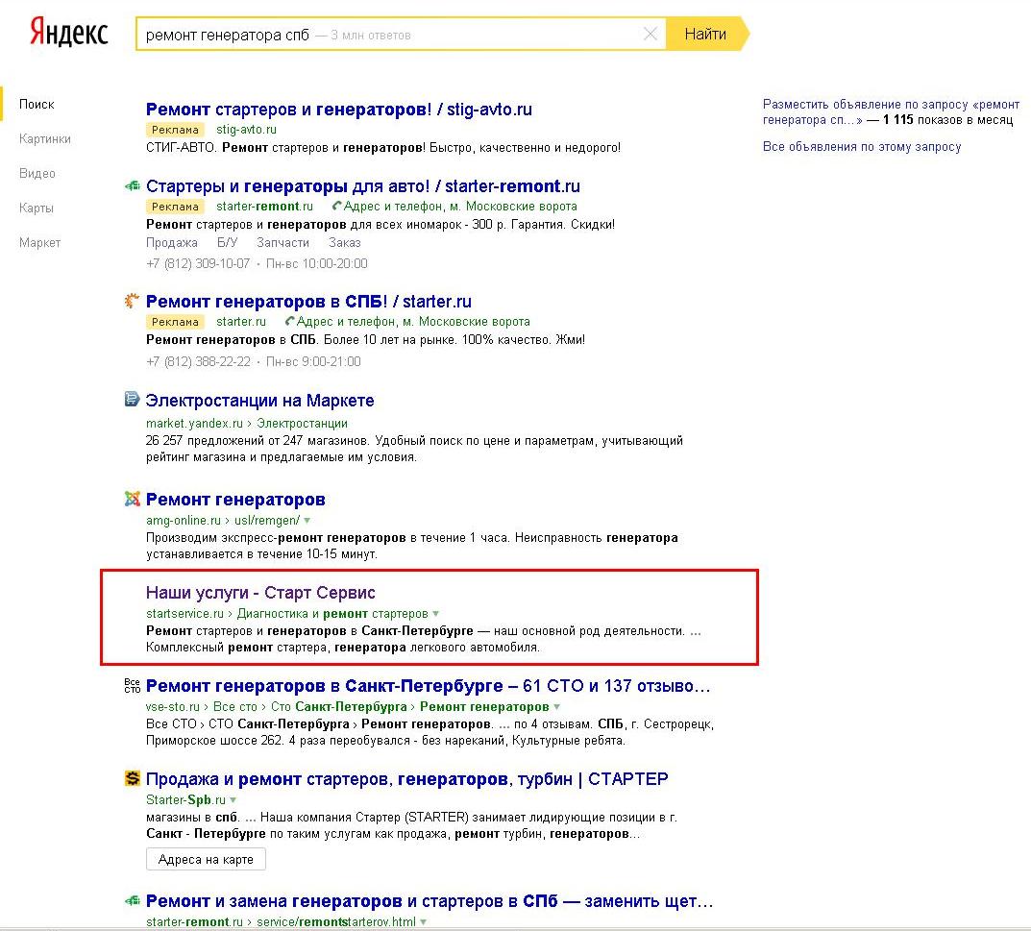Click Разместить объявление по запросу link
Image resolution: width=1031 pixels, height=931 pixels.
click(x=891, y=111)
